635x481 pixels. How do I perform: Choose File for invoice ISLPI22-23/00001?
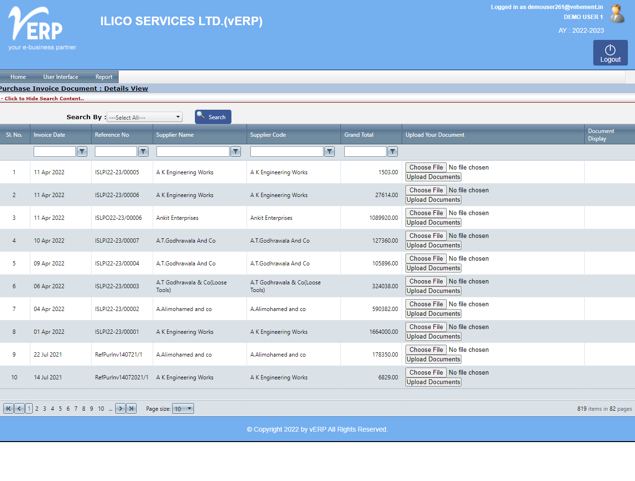point(426,327)
